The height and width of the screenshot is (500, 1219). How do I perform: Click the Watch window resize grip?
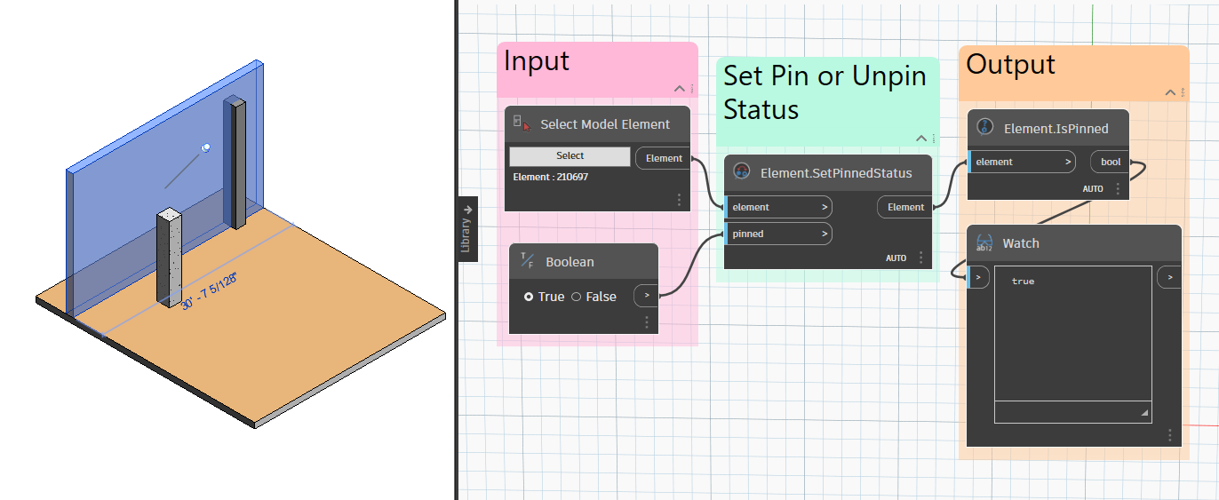[1144, 414]
